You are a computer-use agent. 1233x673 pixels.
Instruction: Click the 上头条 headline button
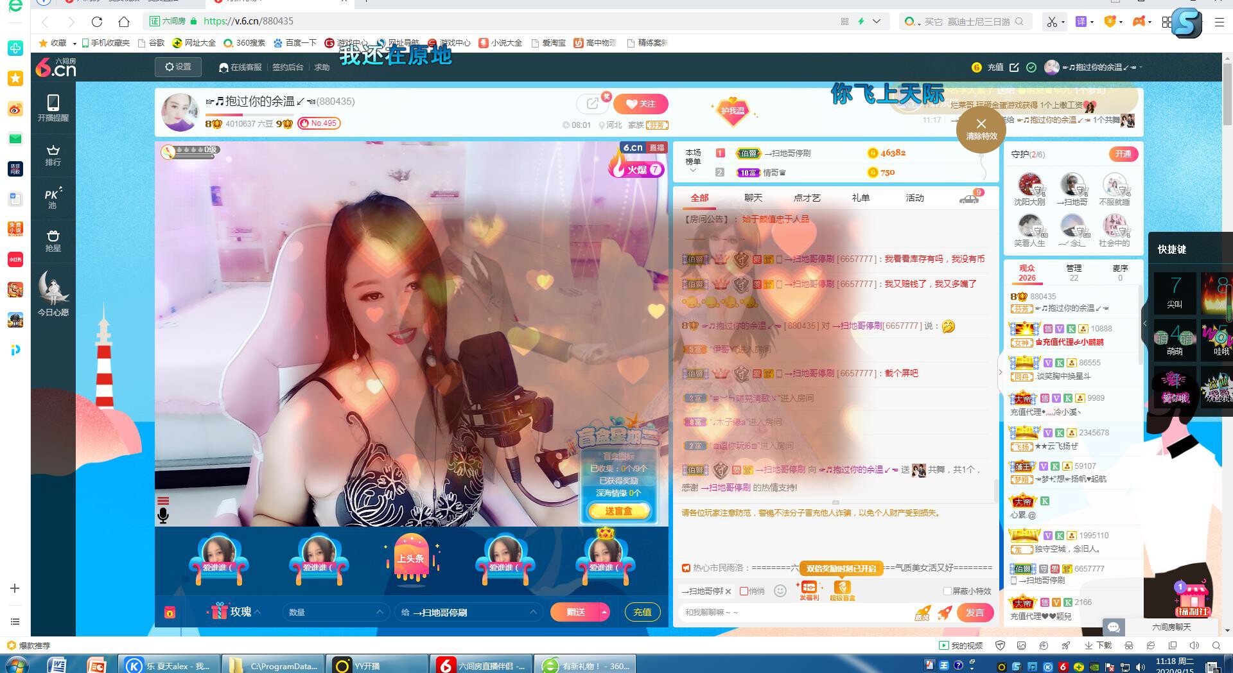point(411,558)
